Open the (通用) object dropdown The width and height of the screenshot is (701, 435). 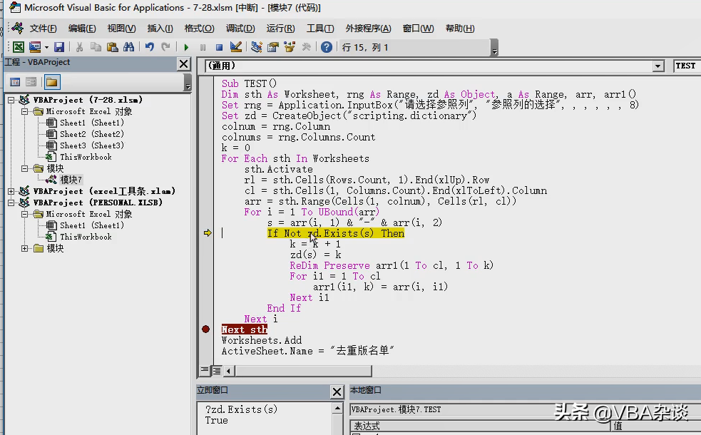[657, 66]
